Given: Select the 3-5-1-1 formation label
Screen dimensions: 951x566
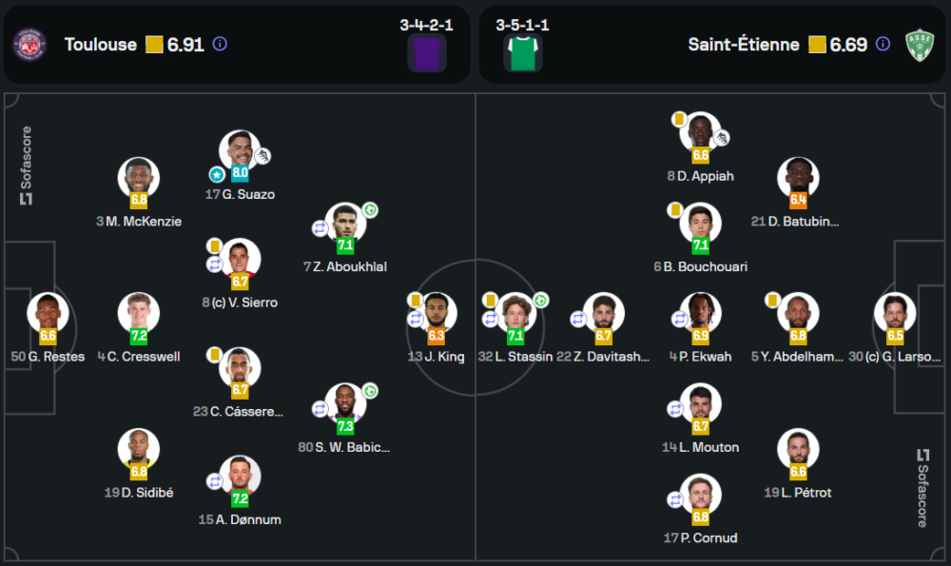Looking at the screenshot, I should (522, 25).
